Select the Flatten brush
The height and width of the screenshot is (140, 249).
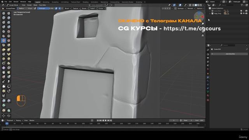coord(4,36)
